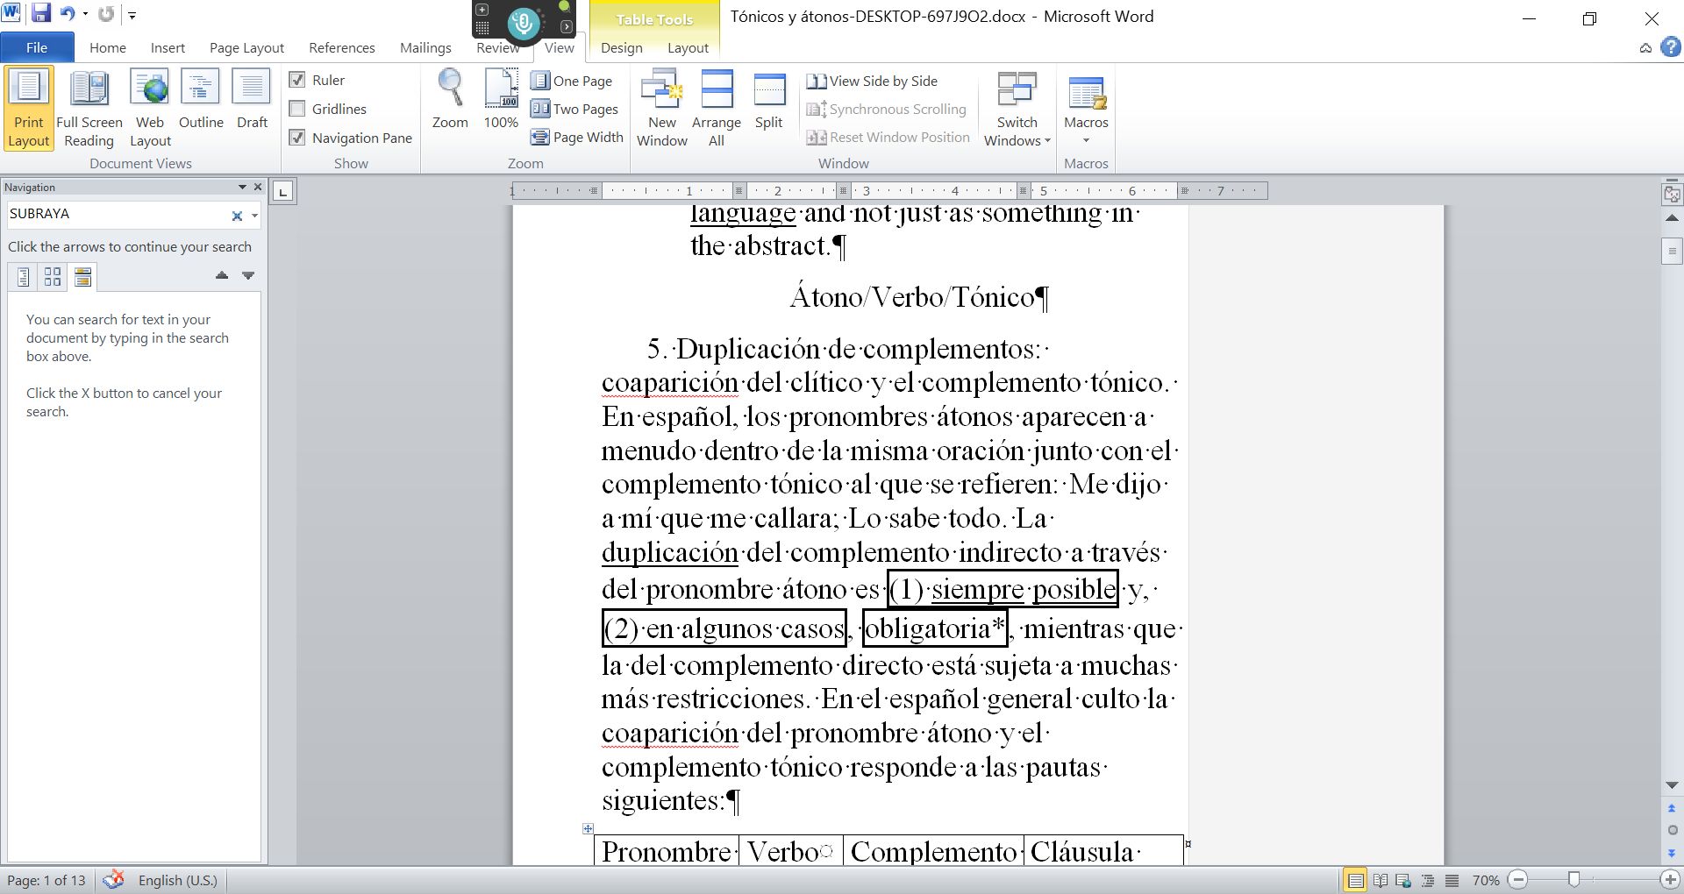Toggle the ruler button above the vertical scrollbar
Viewport: 1684px width, 894px height.
click(x=1672, y=194)
